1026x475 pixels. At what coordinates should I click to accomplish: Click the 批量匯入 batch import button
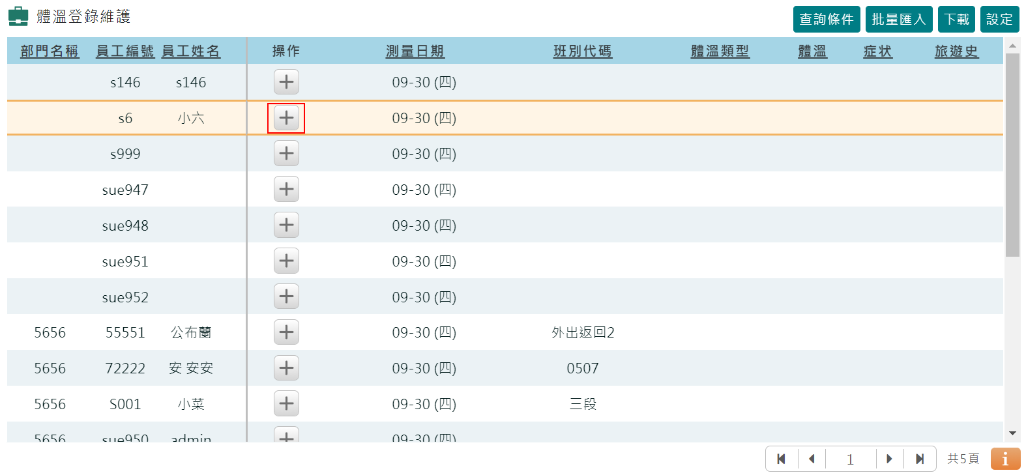click(899, 20)
